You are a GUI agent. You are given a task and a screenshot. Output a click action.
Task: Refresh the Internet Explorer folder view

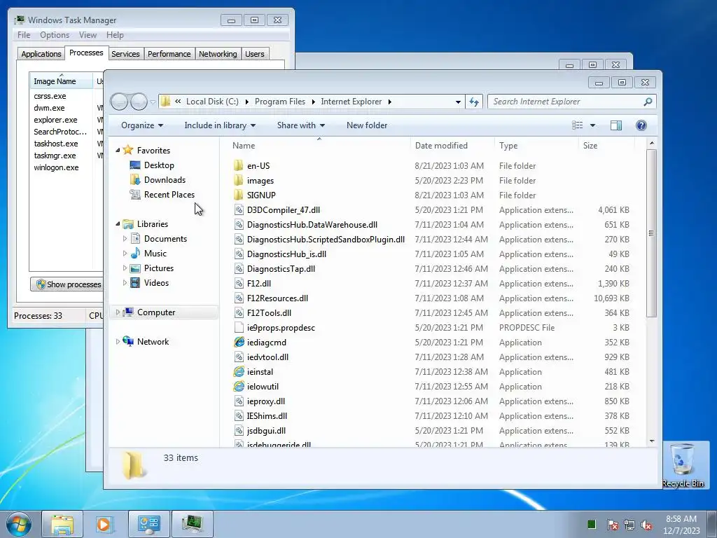click(x=474, y=102)
